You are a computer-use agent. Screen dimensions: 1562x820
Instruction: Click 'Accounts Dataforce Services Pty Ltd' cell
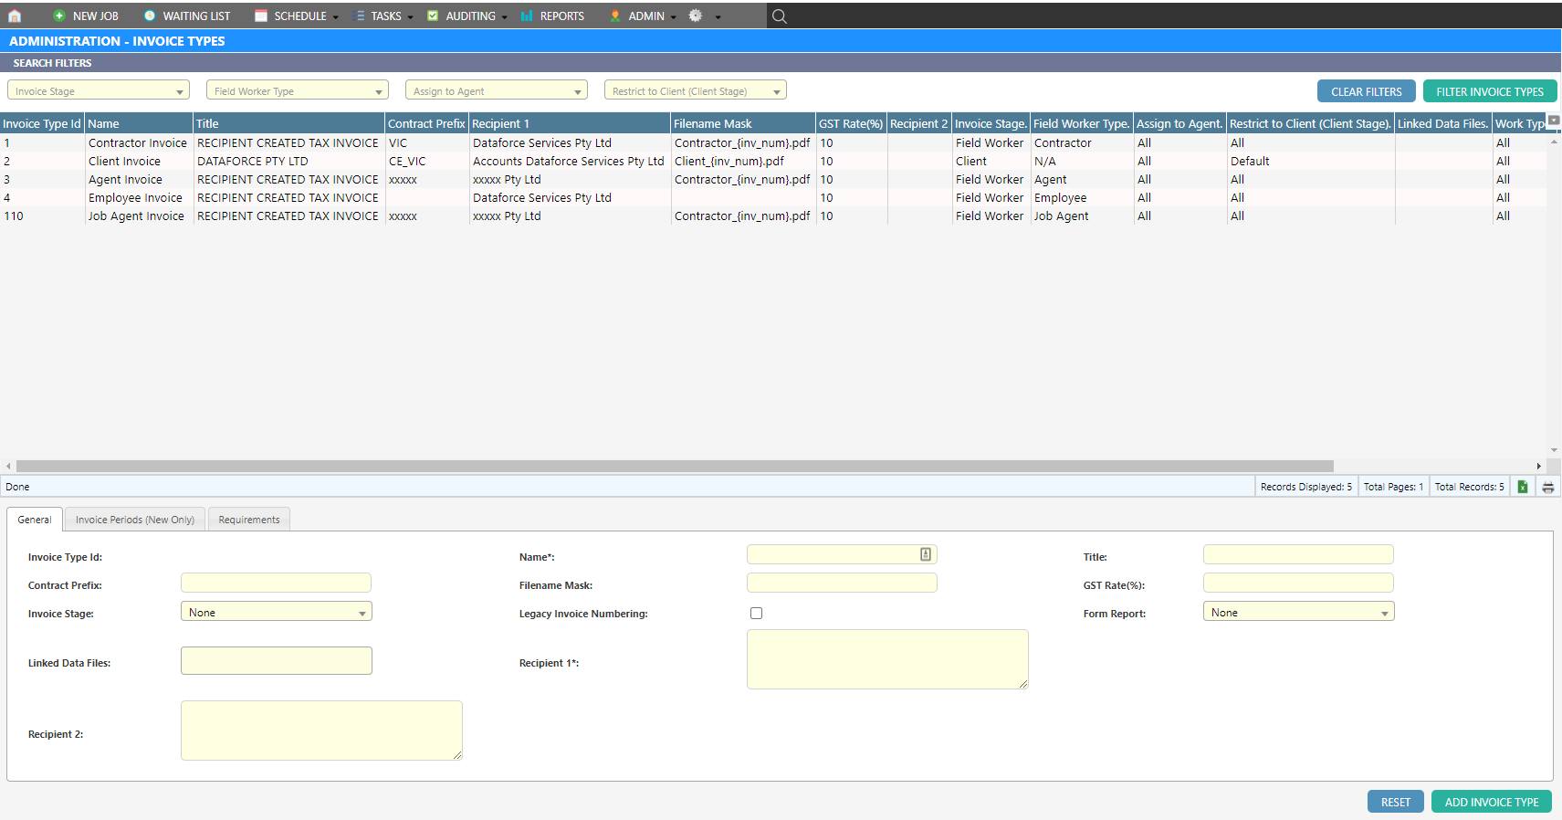pyautogui.click(x=569, y=161)
